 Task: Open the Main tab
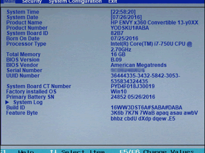(9, 2)
